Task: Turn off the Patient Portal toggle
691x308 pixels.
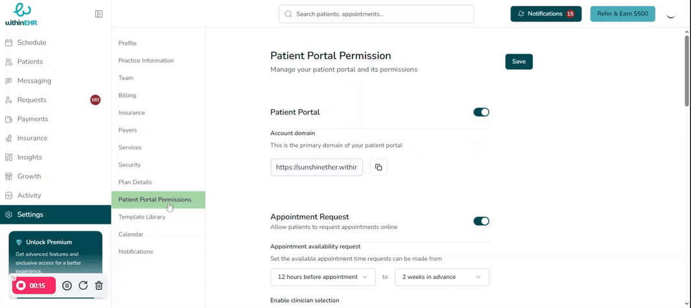Action: point(481,112)
